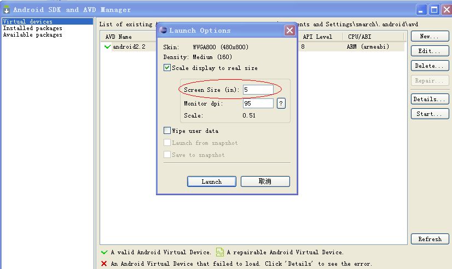The image size is (452, 269).
Task: Close the Android SDK and AVD Manager window
Action: click(x=447, y=10)
